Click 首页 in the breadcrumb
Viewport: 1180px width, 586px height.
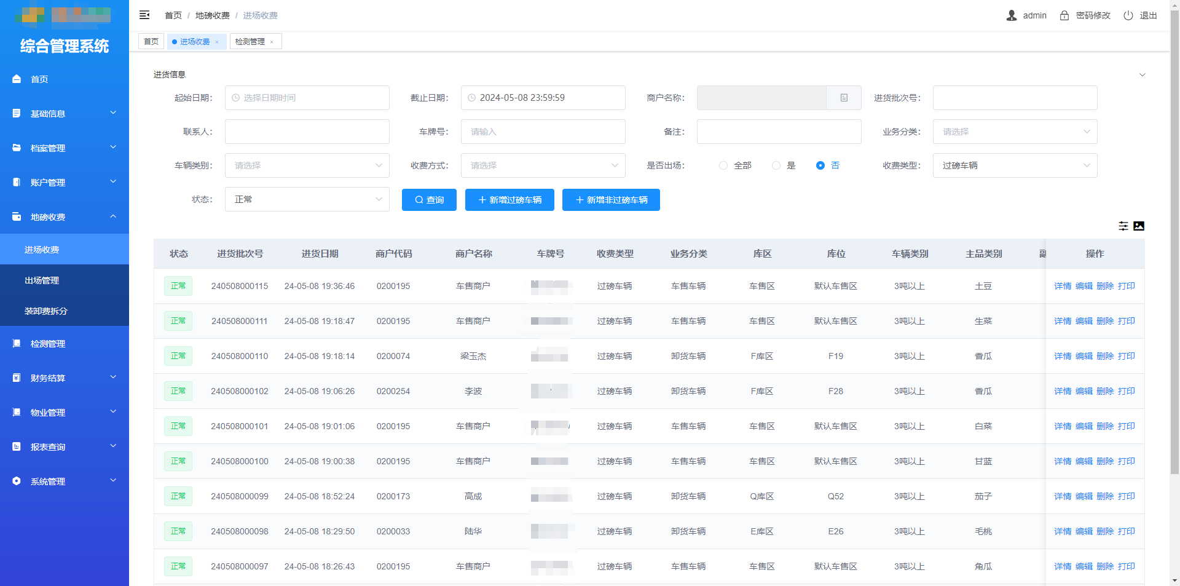(x=173, y=15)
